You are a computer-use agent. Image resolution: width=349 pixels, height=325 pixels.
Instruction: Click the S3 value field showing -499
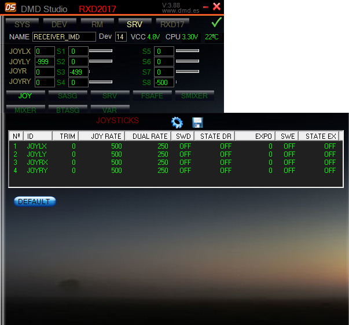pos(78,72)
